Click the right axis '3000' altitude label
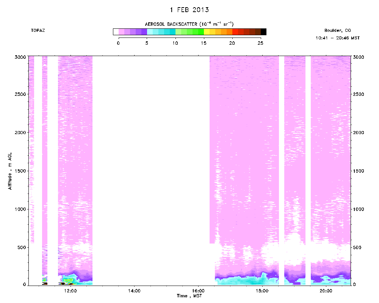 click(359, 57)
